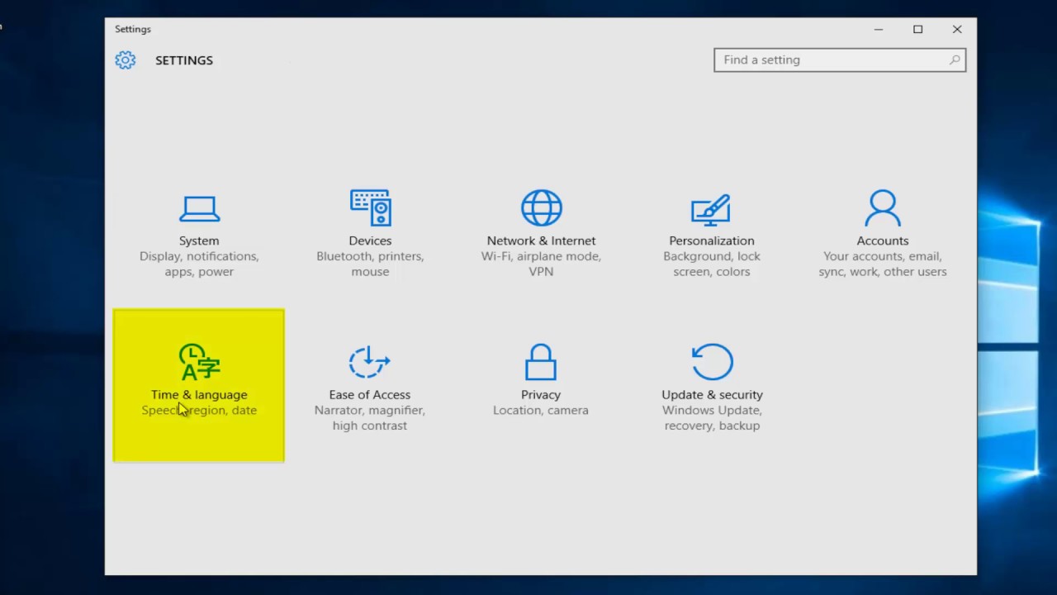Select the Ease of Access label
This screenshot has width=1057, height=595.
pyautogui.click(x=370, y=394)
